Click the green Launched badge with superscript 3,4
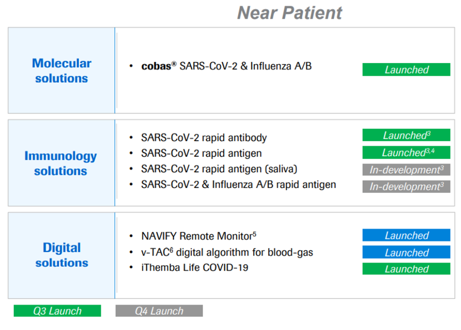The image size is (461, 330). coord(406,152)
